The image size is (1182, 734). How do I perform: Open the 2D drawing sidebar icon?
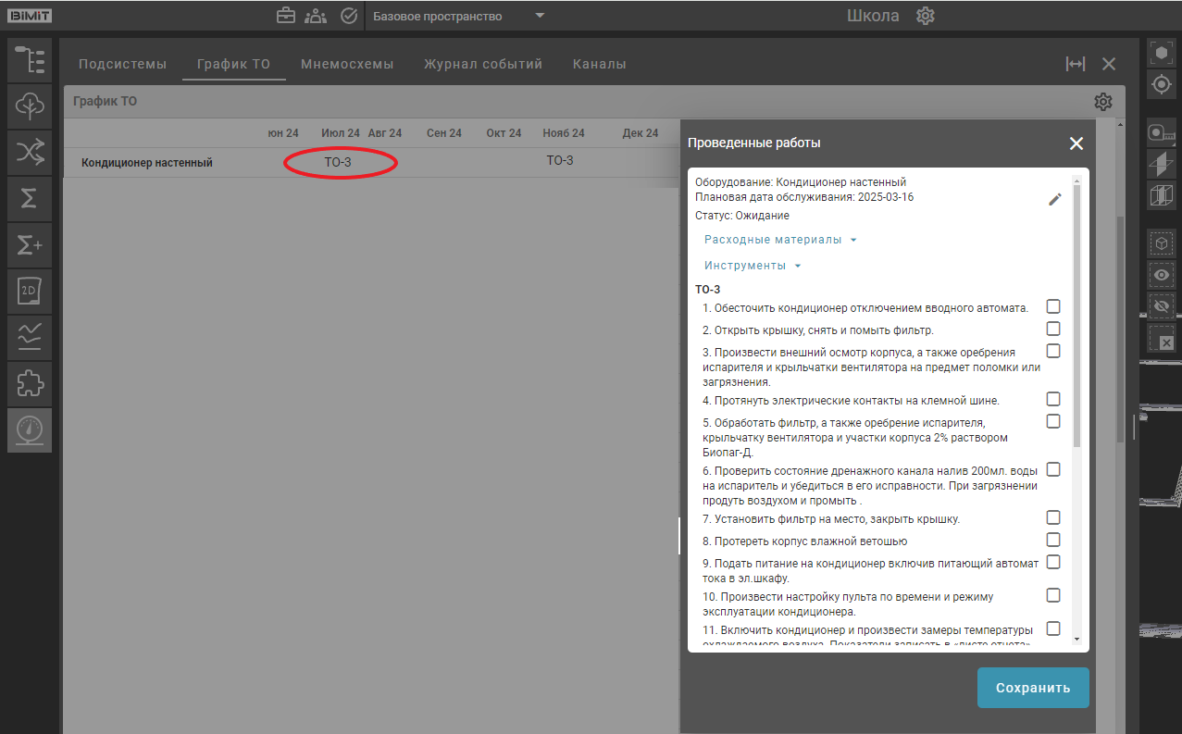point(30,292)
